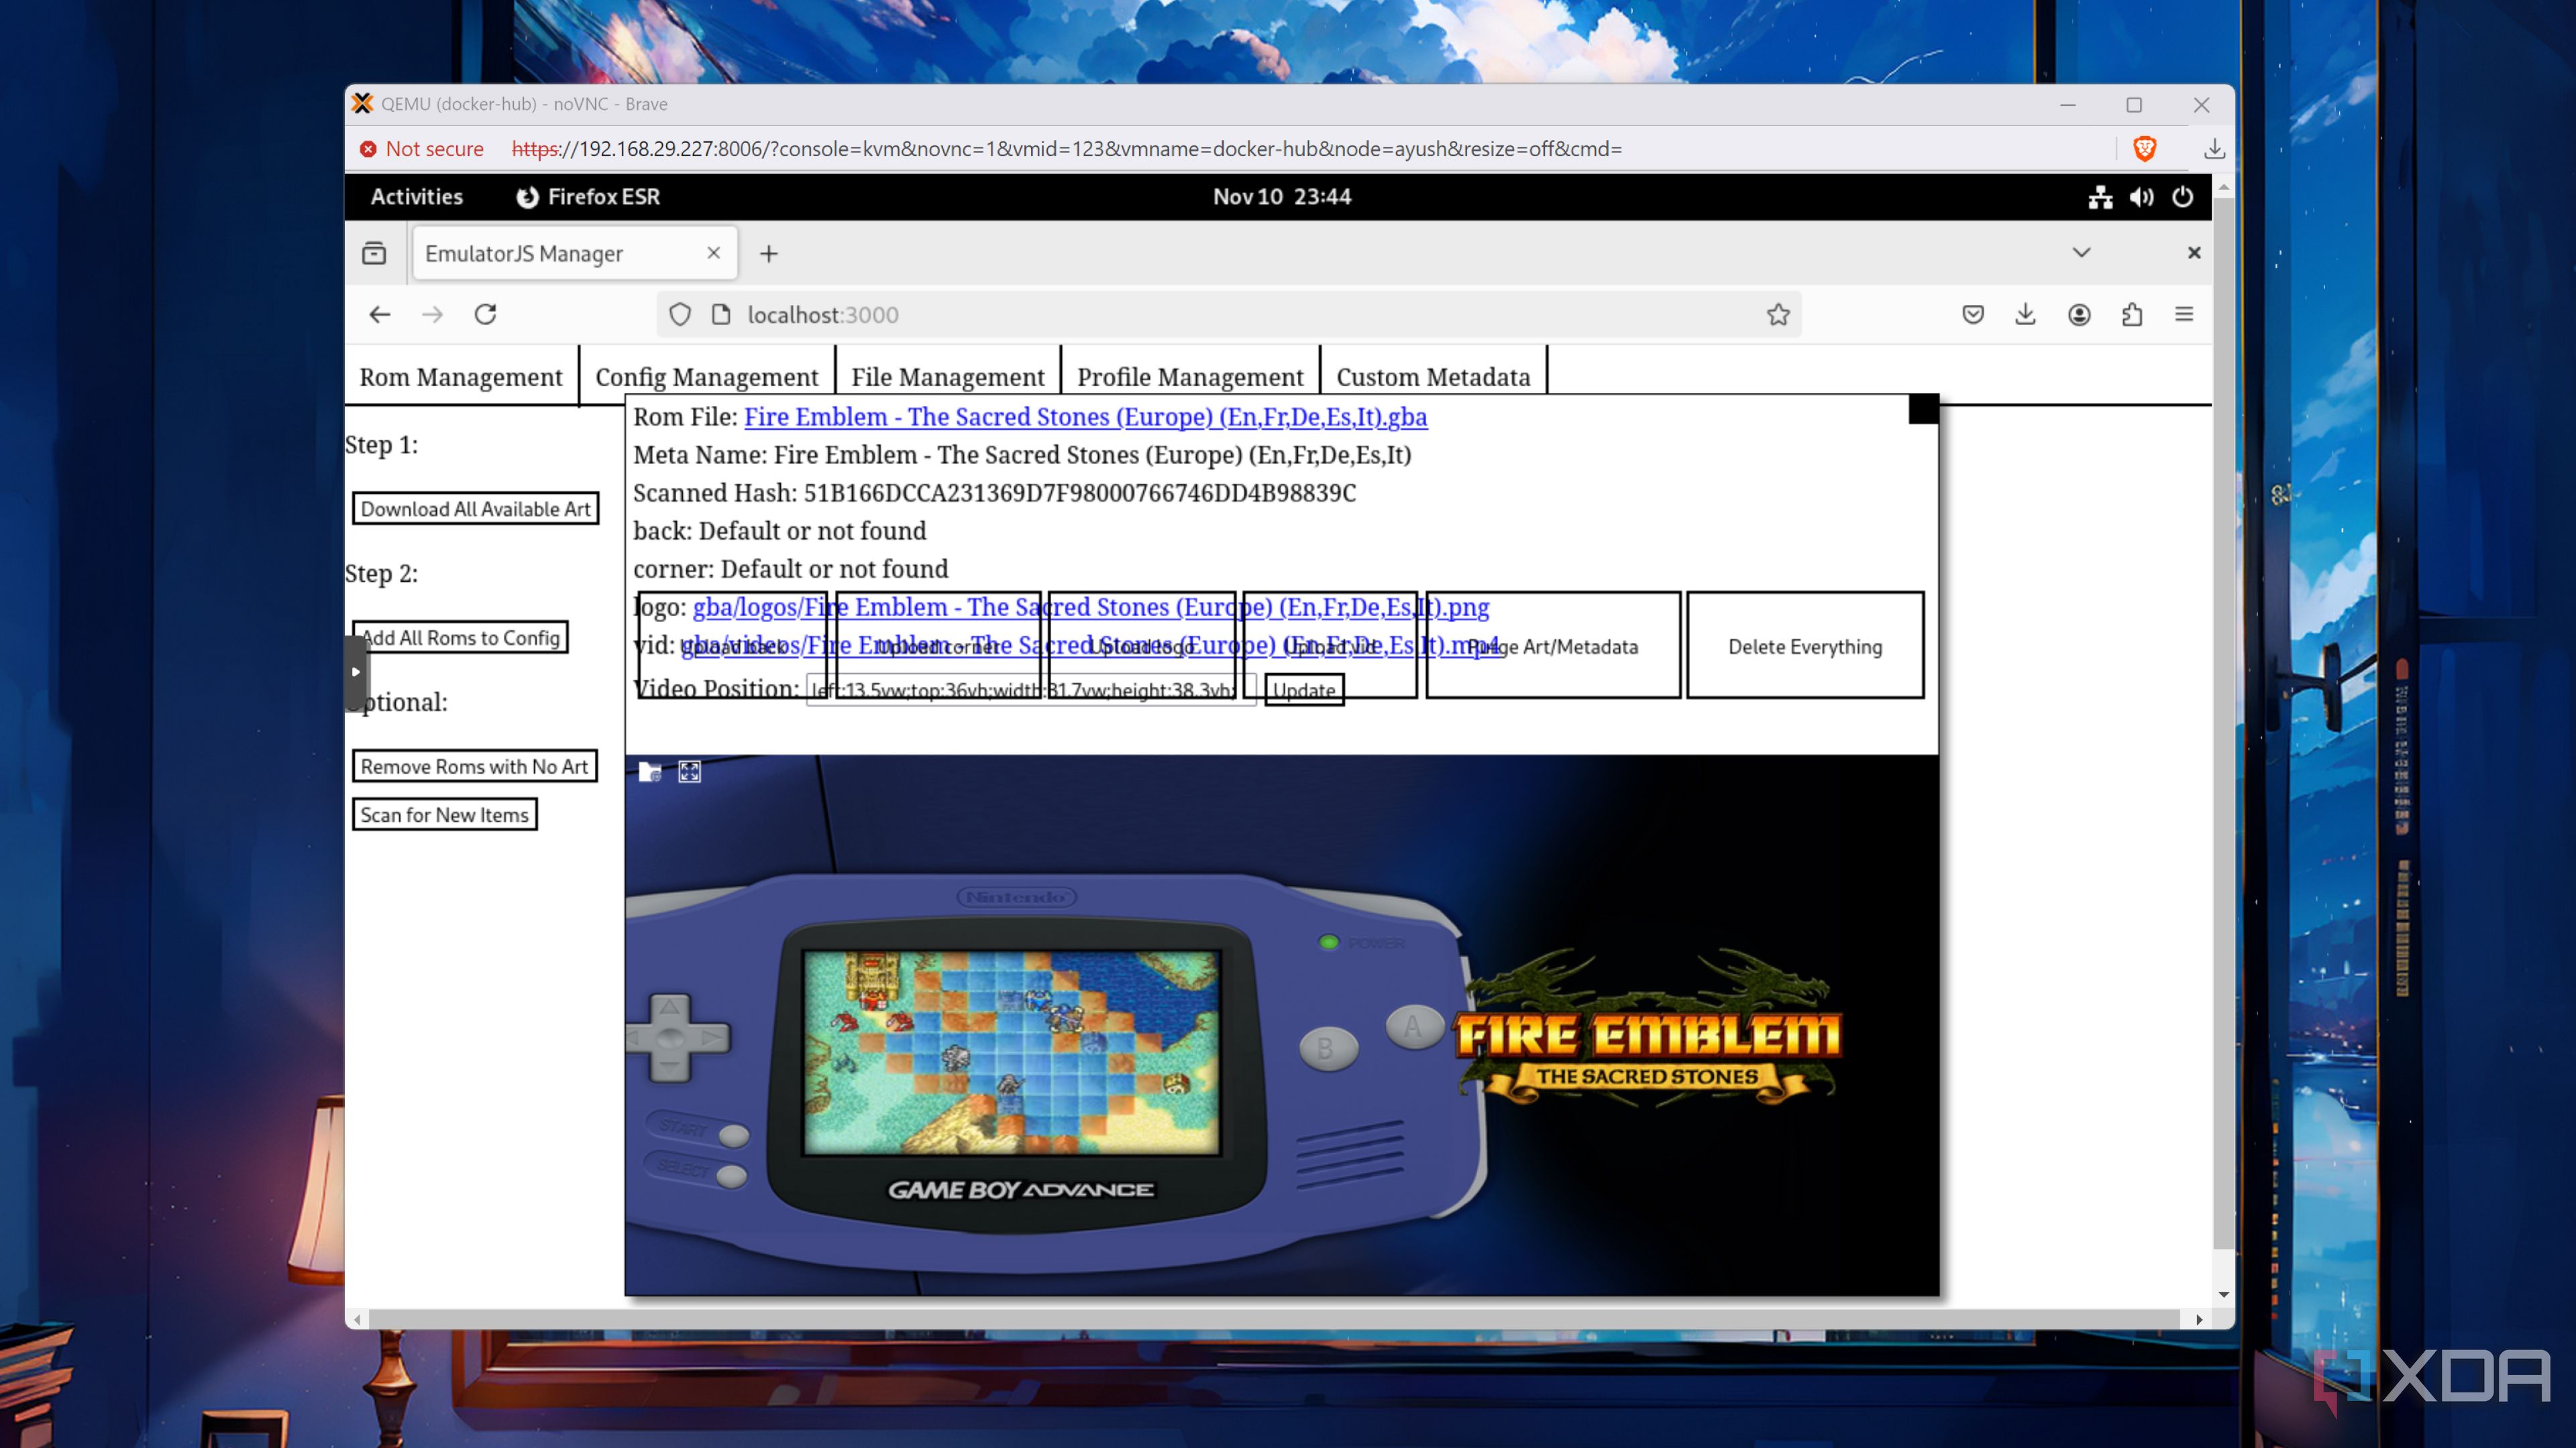Image resolution: width=2576 pixels, height=1448 pixels.
Task: Open the Firefox View icon beside the tab
Action: 374,253
